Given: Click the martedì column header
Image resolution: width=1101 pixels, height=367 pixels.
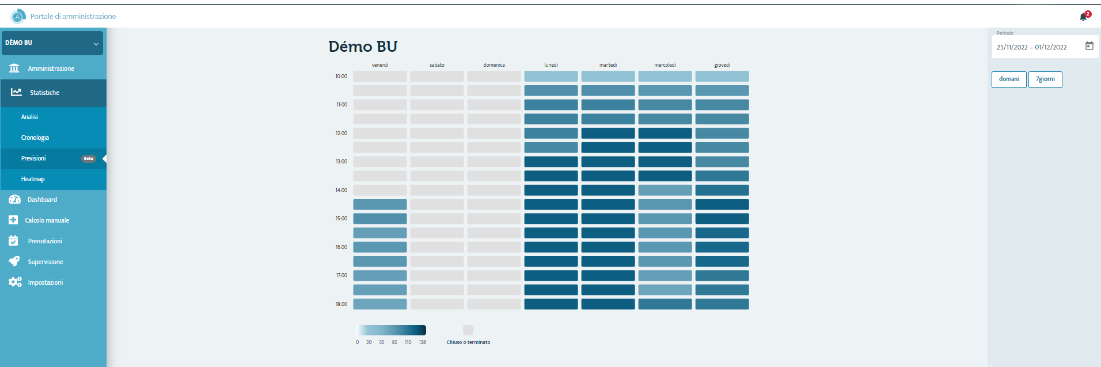Looking at the screenshot, I should click(x=608, y=65).
